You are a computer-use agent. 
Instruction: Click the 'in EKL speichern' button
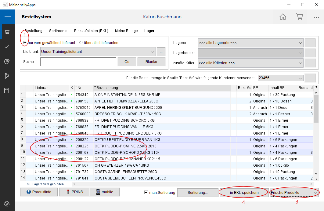click(244, 193)
